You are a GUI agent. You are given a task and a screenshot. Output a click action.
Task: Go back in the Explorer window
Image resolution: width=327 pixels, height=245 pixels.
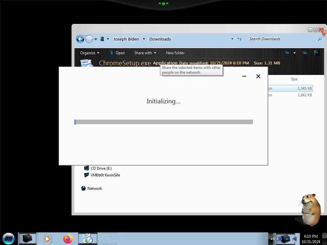point(80,39)
